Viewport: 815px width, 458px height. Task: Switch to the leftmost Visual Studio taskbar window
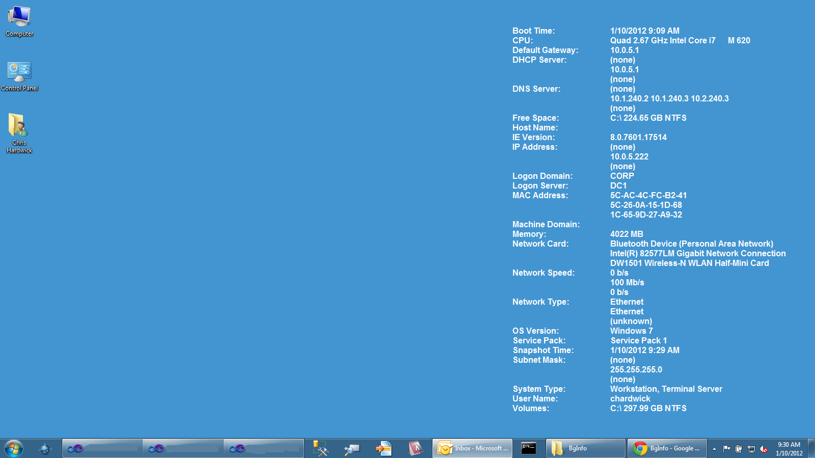102,448
